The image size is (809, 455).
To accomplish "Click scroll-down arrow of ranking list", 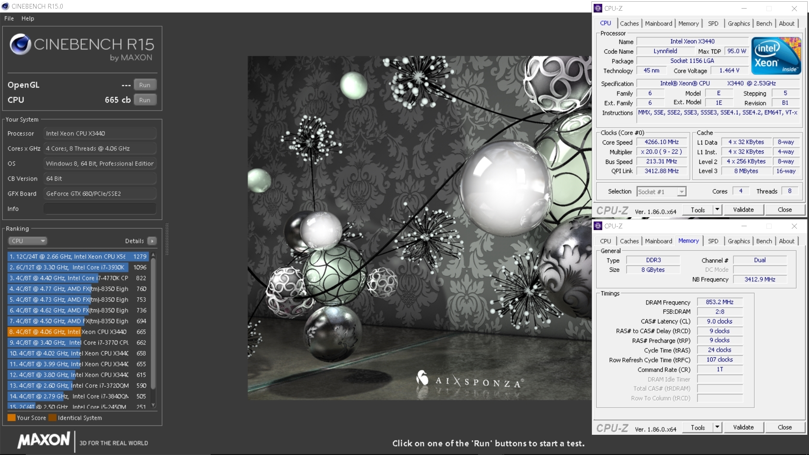I will click(x=153, y=405).
